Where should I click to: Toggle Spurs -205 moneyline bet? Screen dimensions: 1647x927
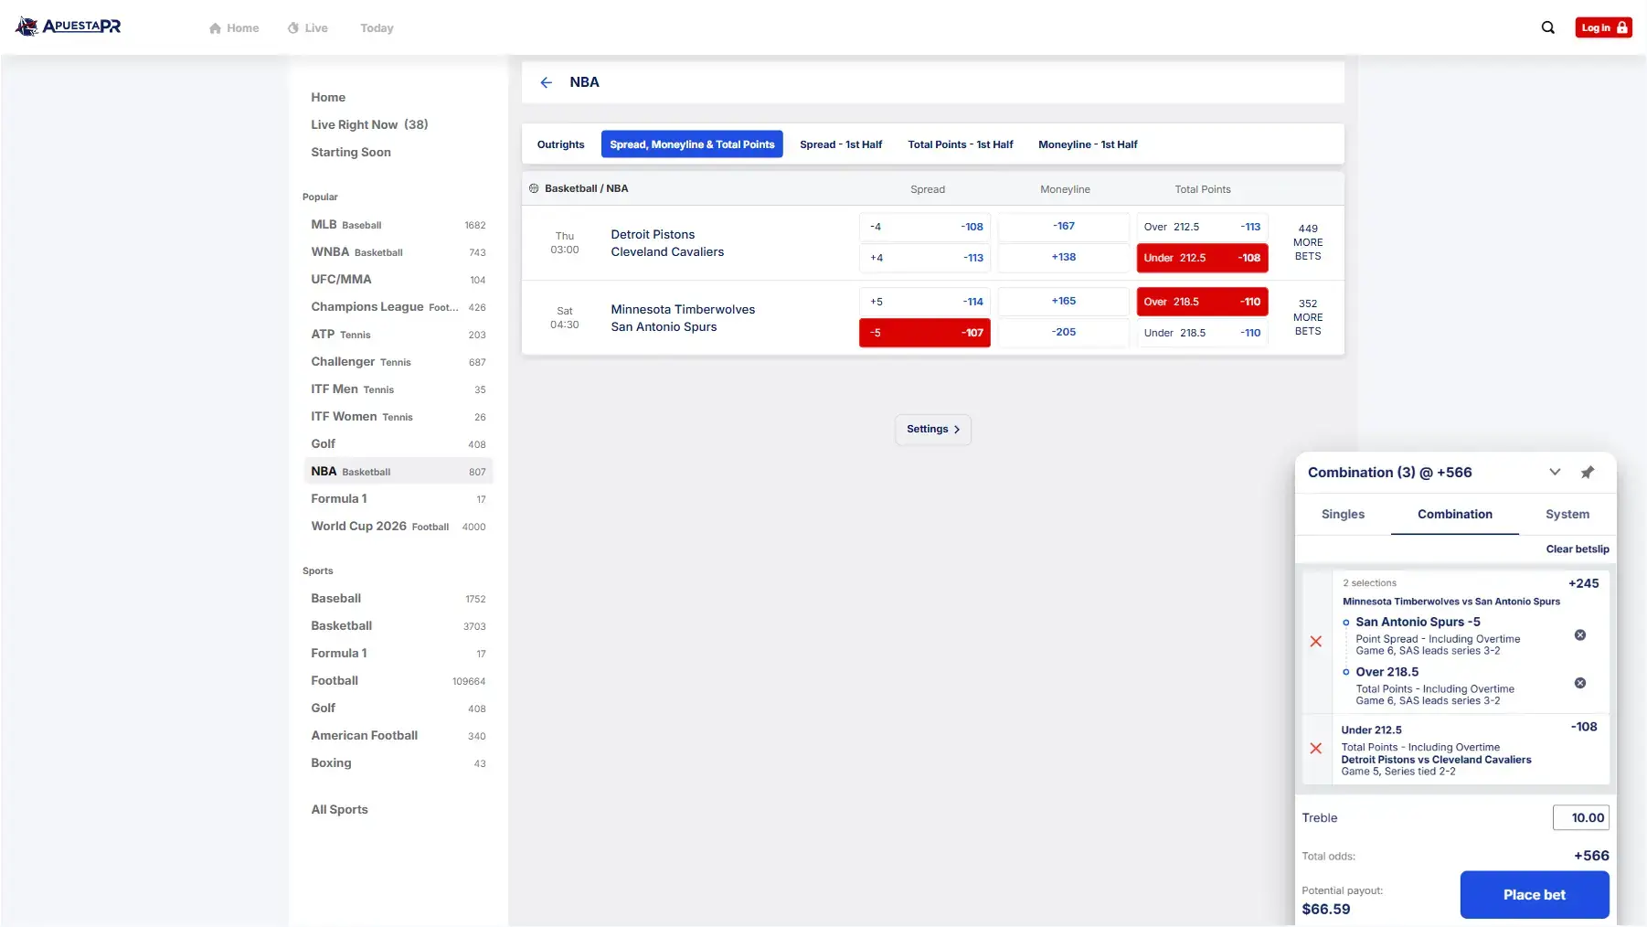[x=1064, y=333]
